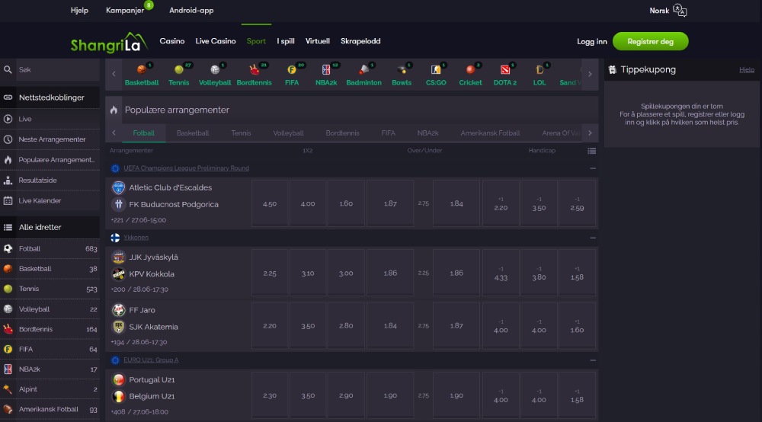The width and height of the screenshot is (762, 422).
Task: Click the Søk search field
Action: click(x=57, y=69)
